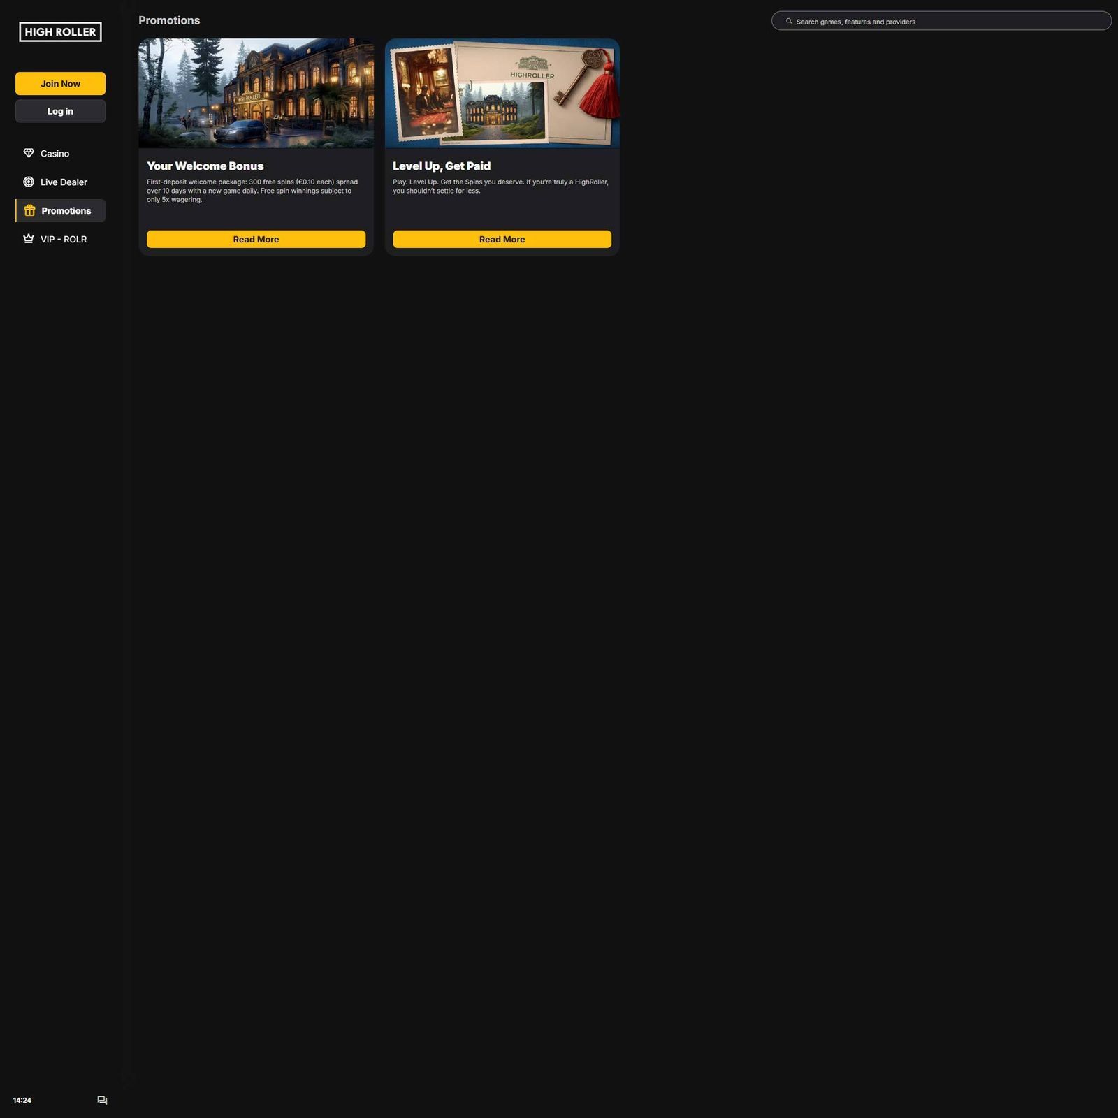1118x1118 pixels.
Task: Click the Live Dealer chip icon
Action: 29,182
